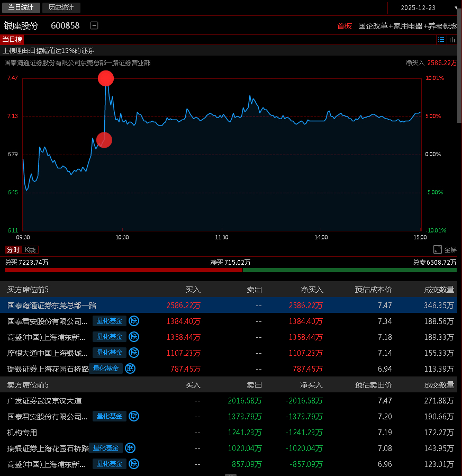Click buy amount 1107.23万 in 买入 column
The image size is (462, 476).
click(183, 353)
